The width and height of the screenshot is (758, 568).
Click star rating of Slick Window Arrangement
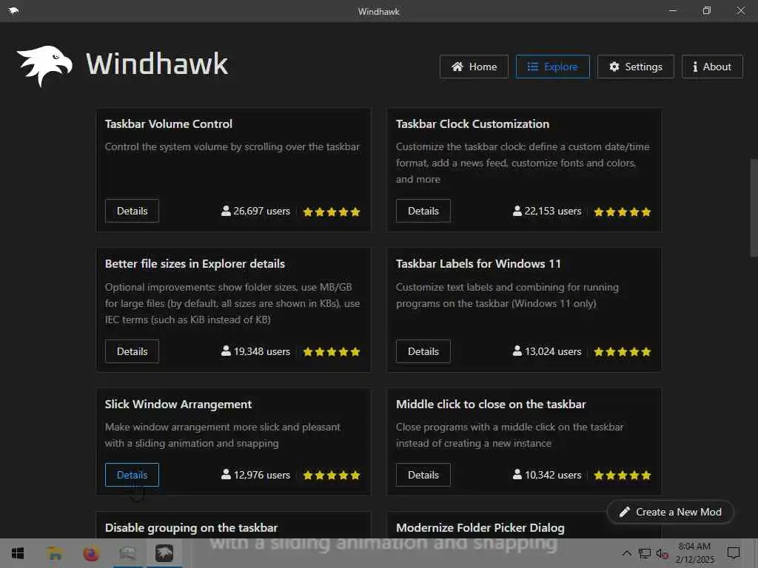pos(332,476)
